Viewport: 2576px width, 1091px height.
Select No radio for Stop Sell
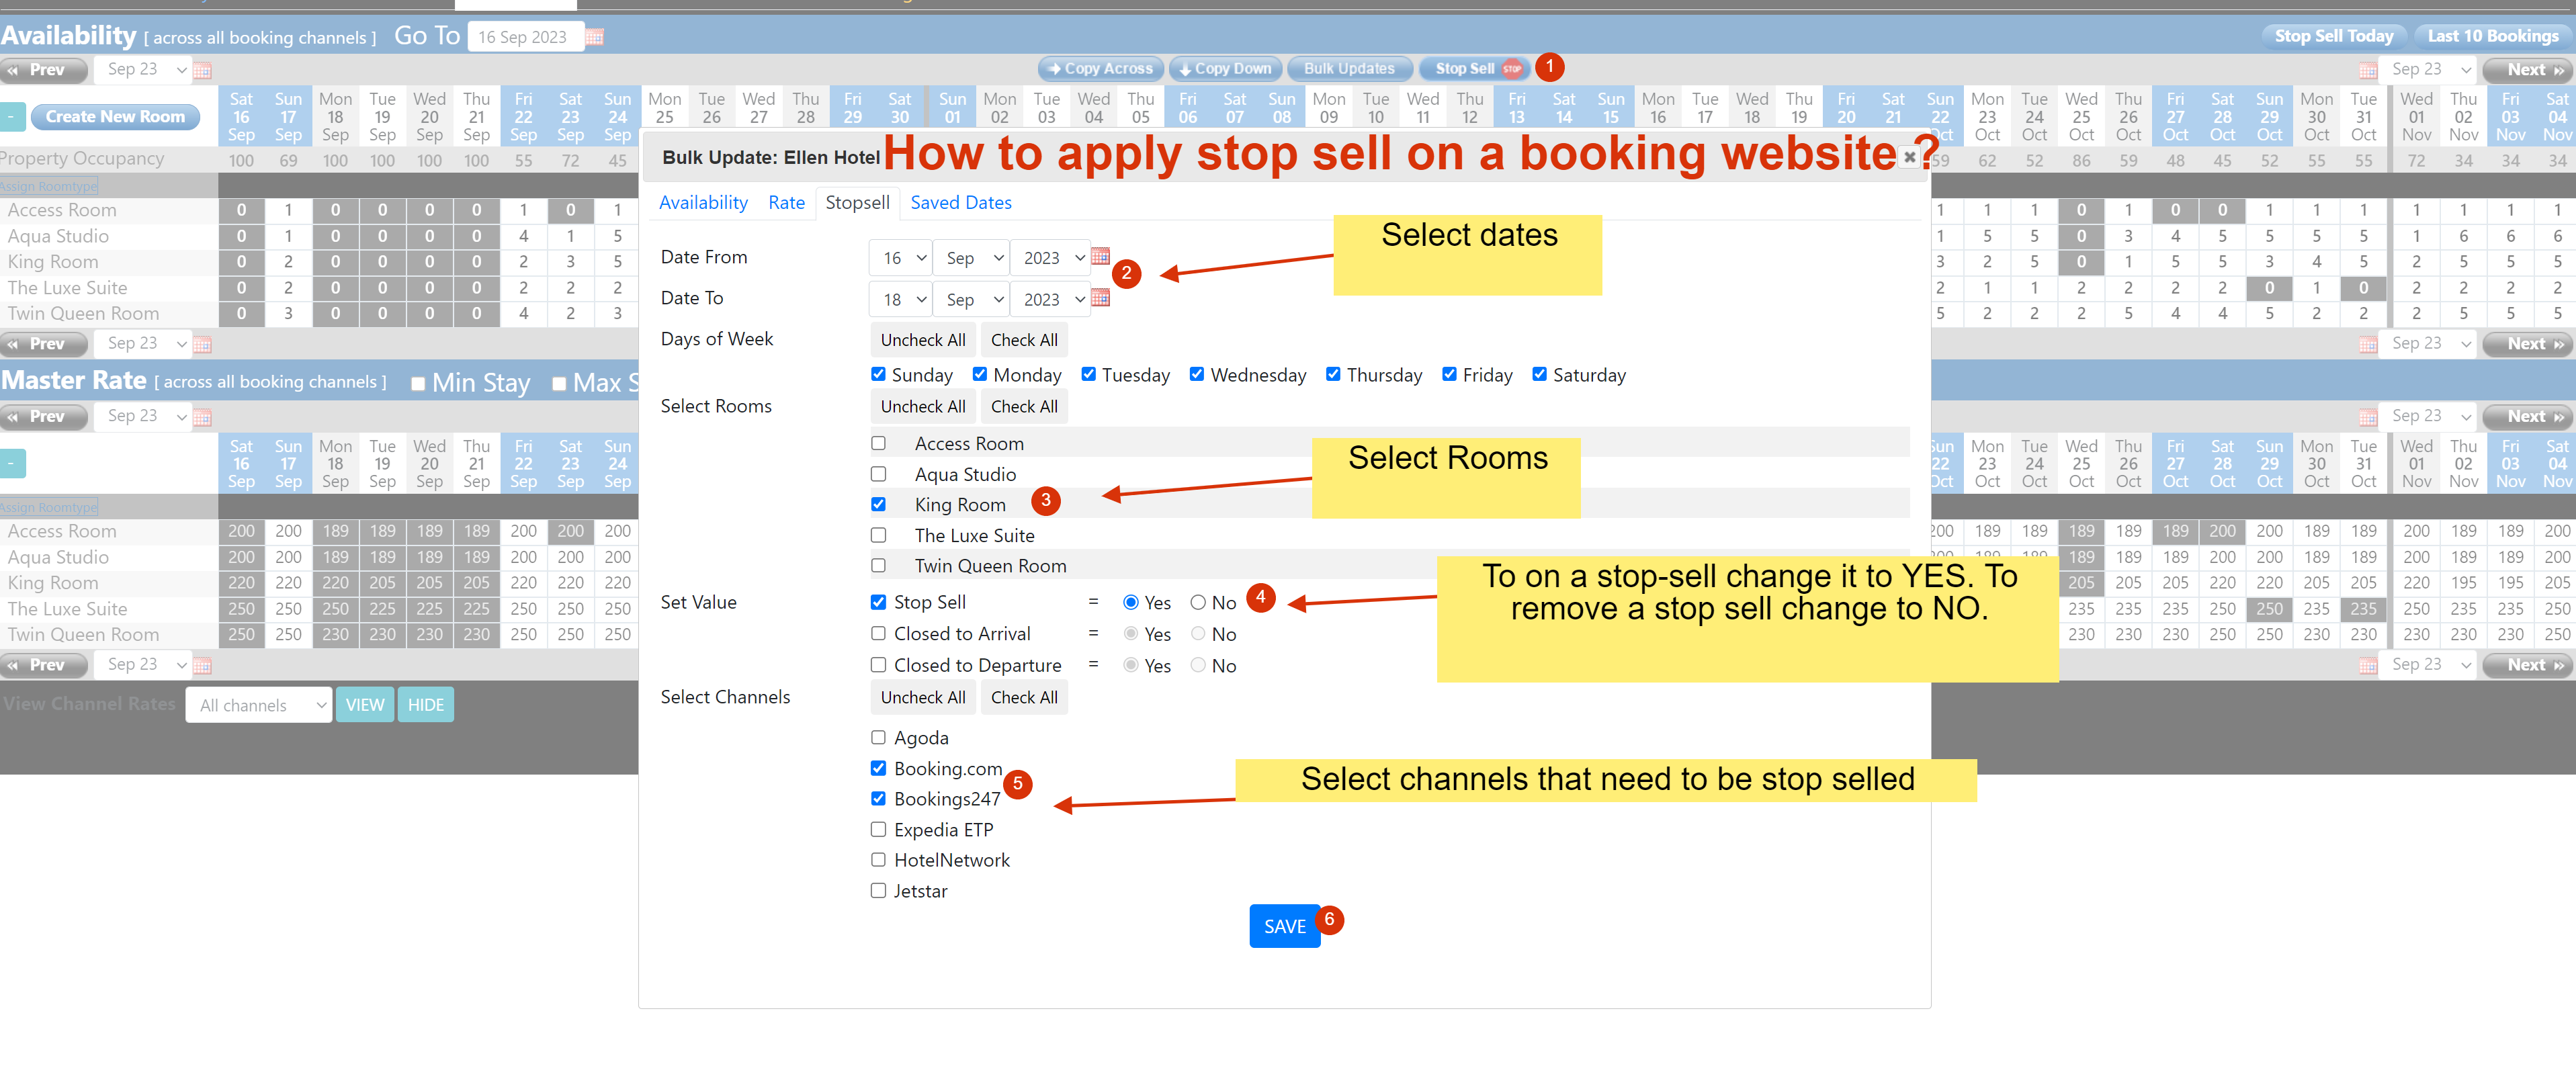pyautogui.click(x=1197, y=602)
